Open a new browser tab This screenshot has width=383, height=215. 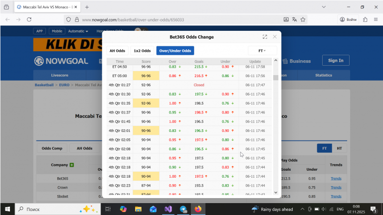tap(87, 7)
